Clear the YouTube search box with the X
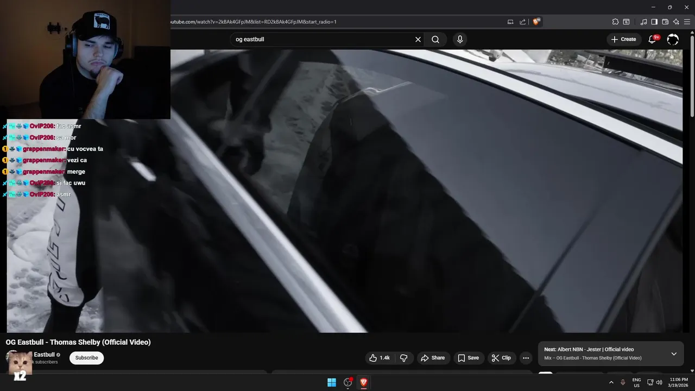 [418, 39]
